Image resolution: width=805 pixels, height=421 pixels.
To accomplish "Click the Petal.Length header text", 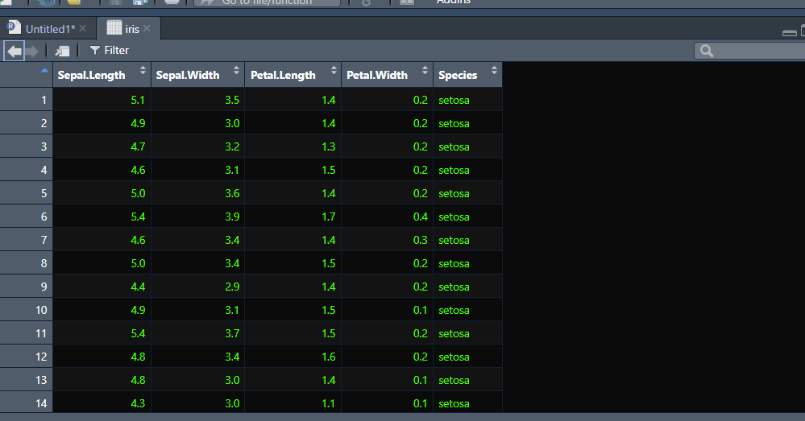I will pos(283,76).
